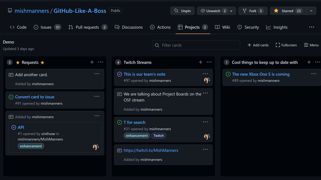Open the 'T for search' issue
The height and width of the screenshot is (180, 321).
pos(135,123)
